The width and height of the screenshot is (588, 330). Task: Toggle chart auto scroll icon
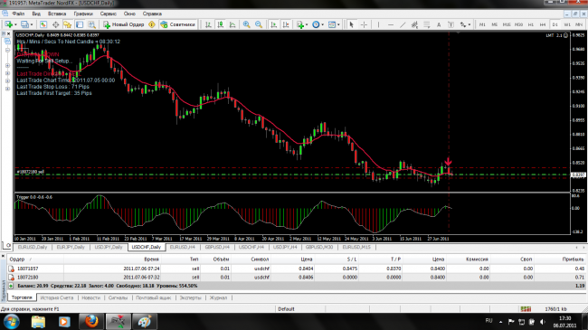click(x=274, y=24)
